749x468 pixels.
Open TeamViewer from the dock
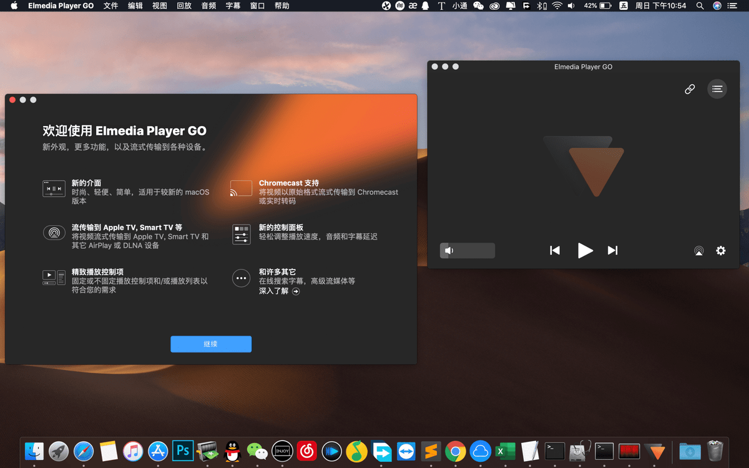coord(406,451)
